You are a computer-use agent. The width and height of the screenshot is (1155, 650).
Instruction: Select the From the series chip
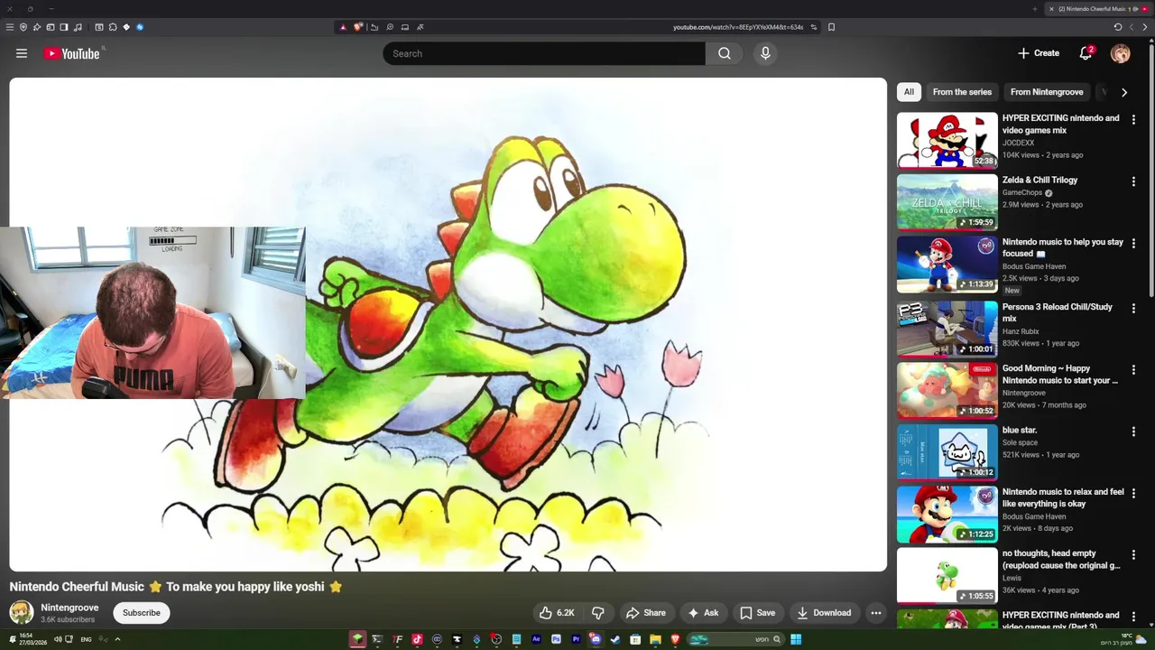point(962,92)
